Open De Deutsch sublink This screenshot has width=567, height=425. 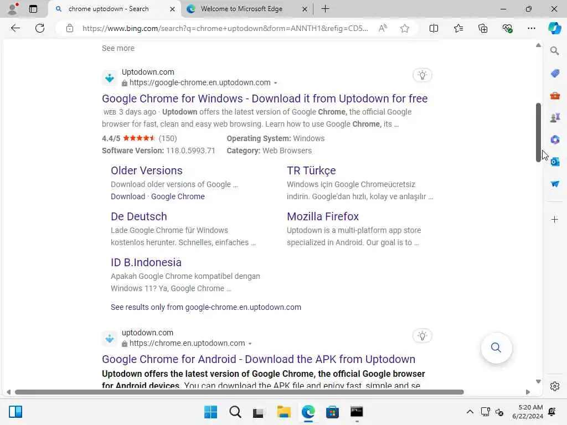[x=139, y=216]
